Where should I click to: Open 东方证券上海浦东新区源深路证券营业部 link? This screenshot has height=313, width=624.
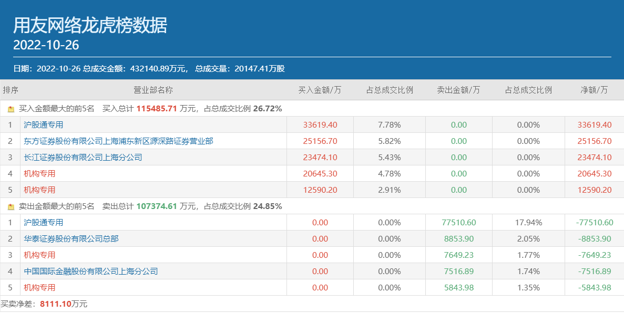pos(118,141)
